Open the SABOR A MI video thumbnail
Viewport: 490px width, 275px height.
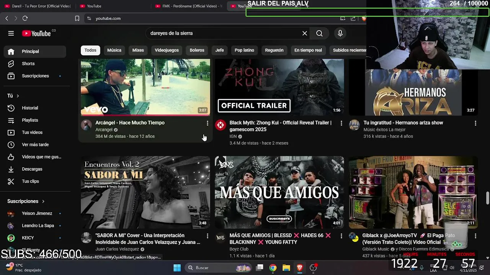[x=145, y=192]
